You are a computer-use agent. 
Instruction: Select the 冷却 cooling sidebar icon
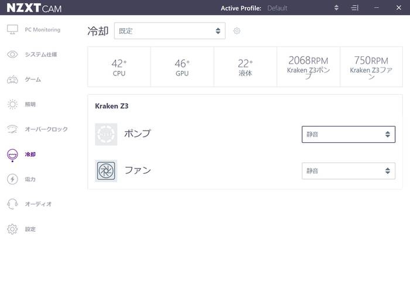click(12, 155)
